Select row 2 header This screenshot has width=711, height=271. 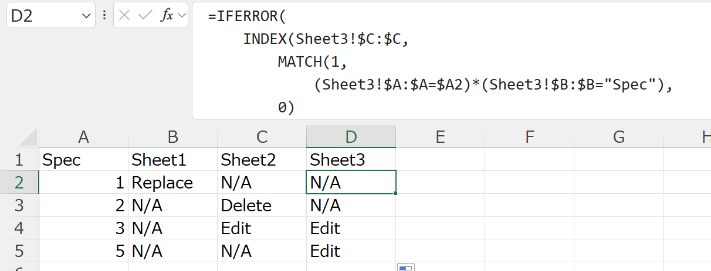(19, 183)
